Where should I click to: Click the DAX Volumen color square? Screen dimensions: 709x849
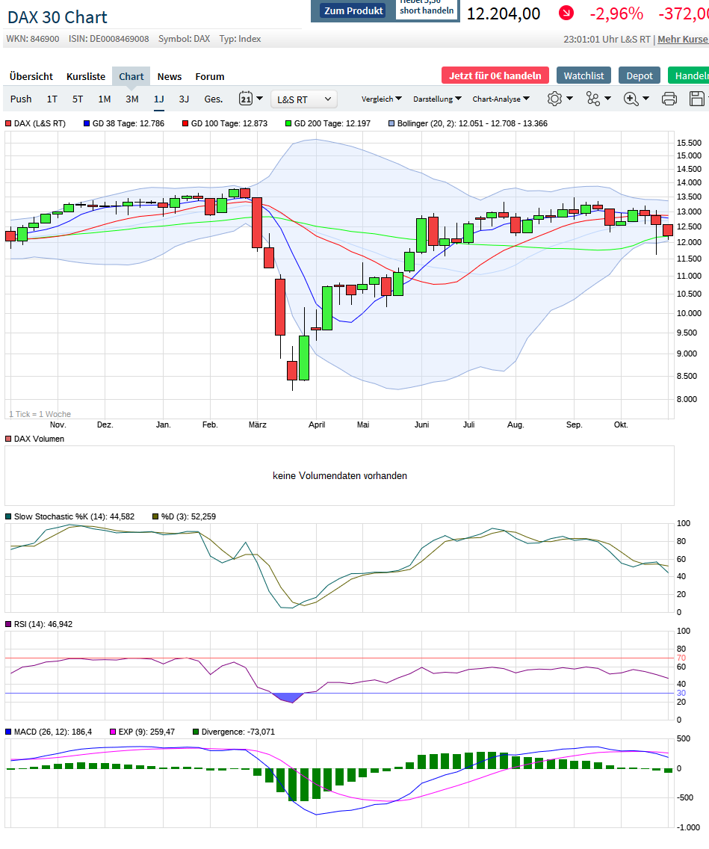point(10,439)
